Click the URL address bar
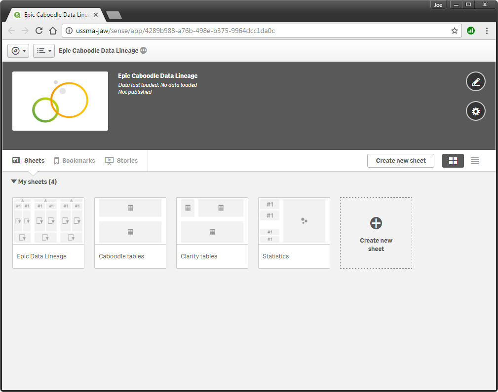498x392 pixels. coord(261,31)
